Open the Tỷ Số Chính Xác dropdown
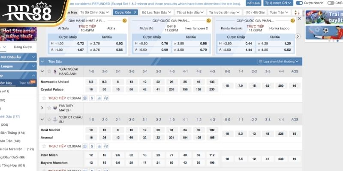The width and height of the screenshot is (343, 171). (95, 12)
